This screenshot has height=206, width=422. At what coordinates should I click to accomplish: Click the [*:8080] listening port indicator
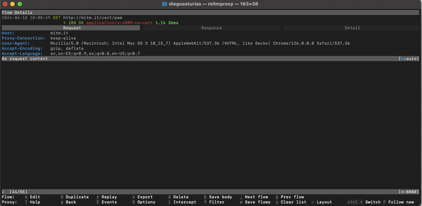click(409, 192)
